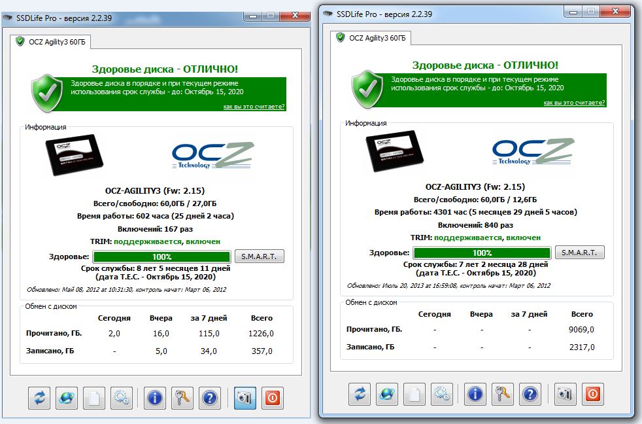The height and width of the screenshot is (424, 642).
Task: Click the 7-day written value 34,0
Action: (209, 351)
